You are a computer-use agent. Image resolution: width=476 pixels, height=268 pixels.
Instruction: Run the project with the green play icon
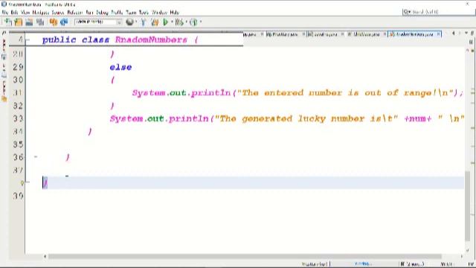coord(165,22)
